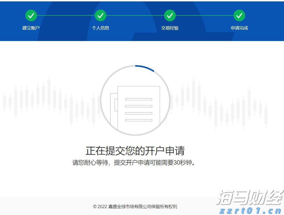Click the green checkmark above 个人信息
Screen dimensions: 284x215
100,15
